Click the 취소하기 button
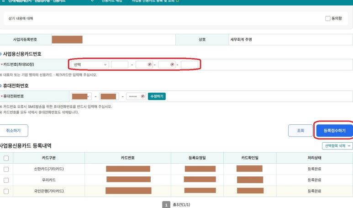The width and height of the screenshot is (353, 208). click(14, 130)
